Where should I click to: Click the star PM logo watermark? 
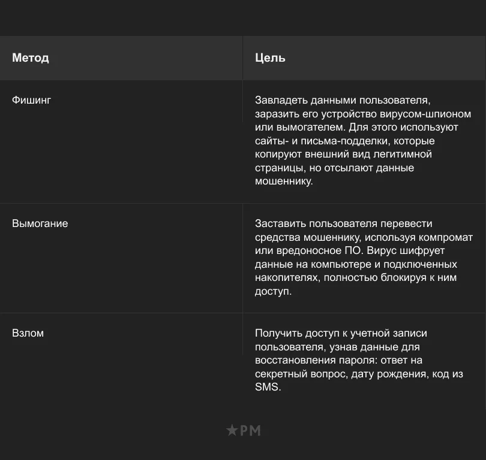tap(243, 430)
